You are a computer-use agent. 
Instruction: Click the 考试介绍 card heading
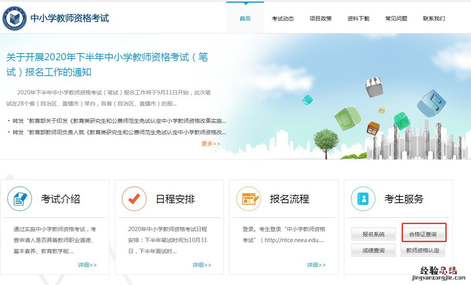pos(60,199)
